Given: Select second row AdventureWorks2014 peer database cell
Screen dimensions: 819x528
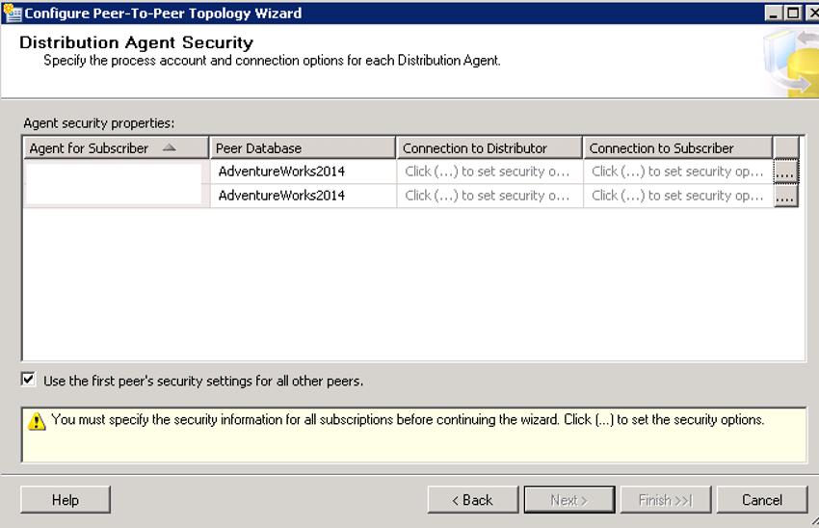Looking at the screenshot, I should pyautogui.click(x=303, y=196).
